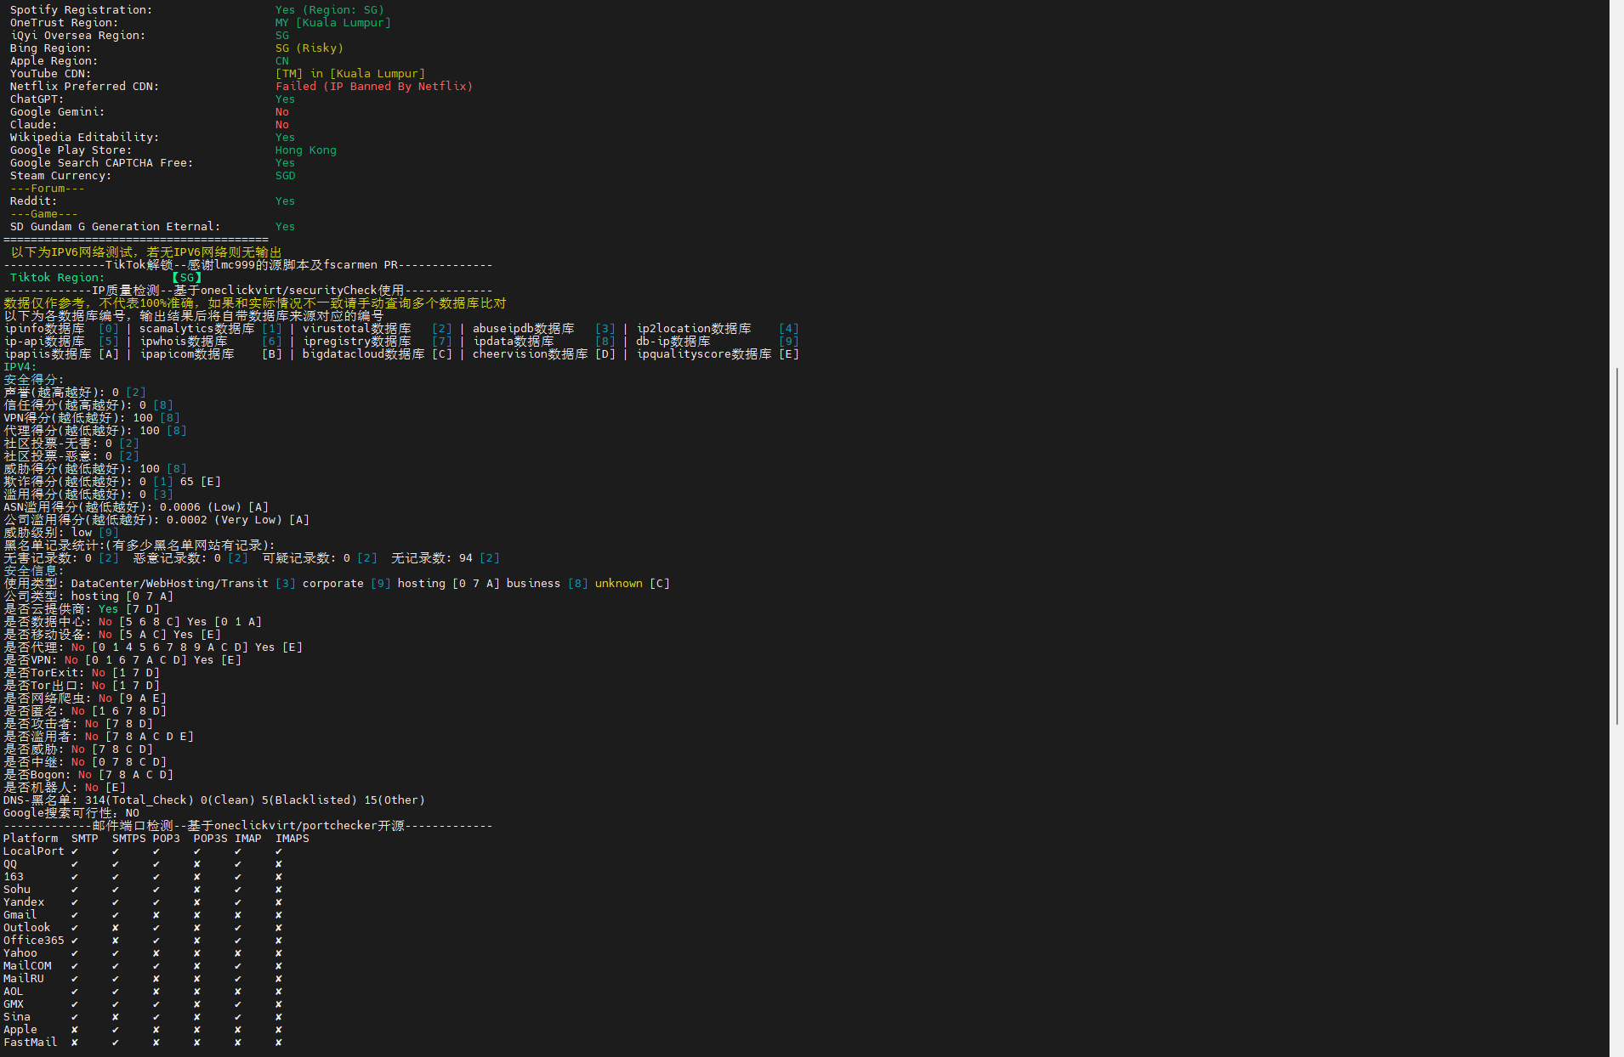This screenshot has width=1624, height=1057.
Task: Click '[TM] in [Kuala Lumpur]' YouTube CDN value
Action: pos(350,74)
